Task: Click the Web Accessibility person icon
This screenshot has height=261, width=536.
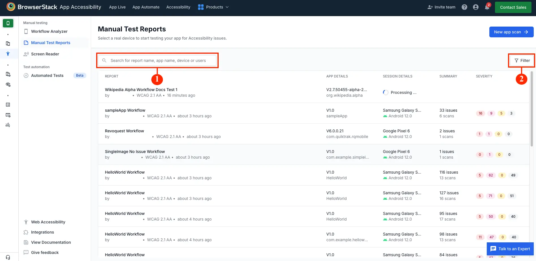Action: click(26, 222)
